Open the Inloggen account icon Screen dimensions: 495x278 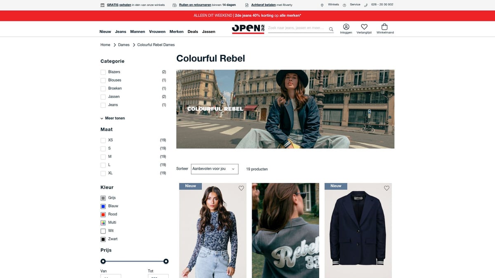346,27
